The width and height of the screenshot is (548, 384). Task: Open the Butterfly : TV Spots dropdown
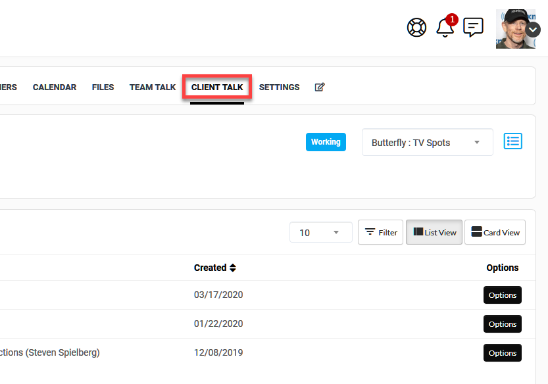coord(428,142)
